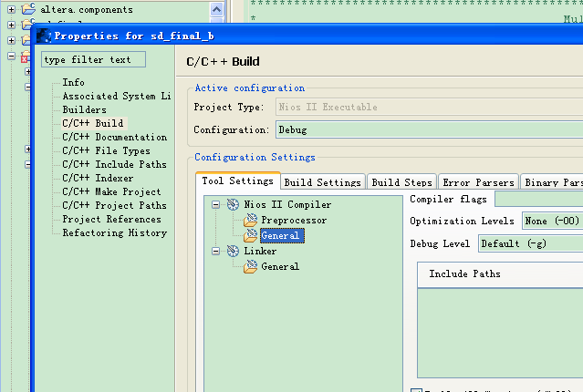The height and width of the screenshot is (392, 583).
Task: Select C/C++ Indexer page
Action: tap(98, 178)
